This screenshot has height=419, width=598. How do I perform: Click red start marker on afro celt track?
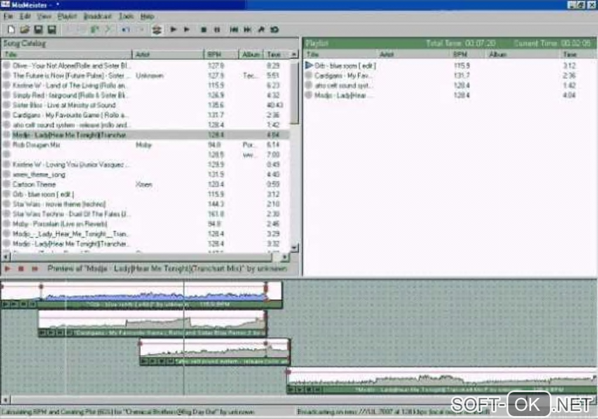click(x=140, y=344)
